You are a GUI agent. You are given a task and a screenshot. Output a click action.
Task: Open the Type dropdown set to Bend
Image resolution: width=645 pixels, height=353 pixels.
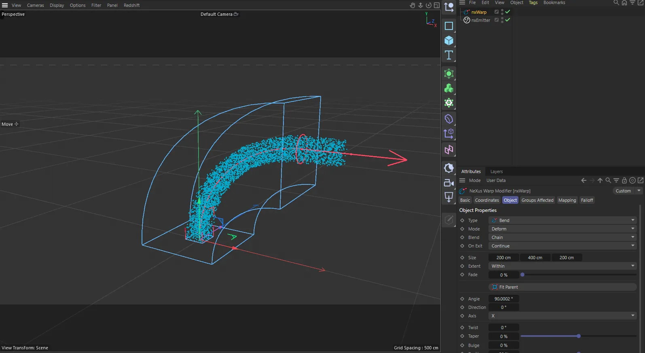click(563, 220)
